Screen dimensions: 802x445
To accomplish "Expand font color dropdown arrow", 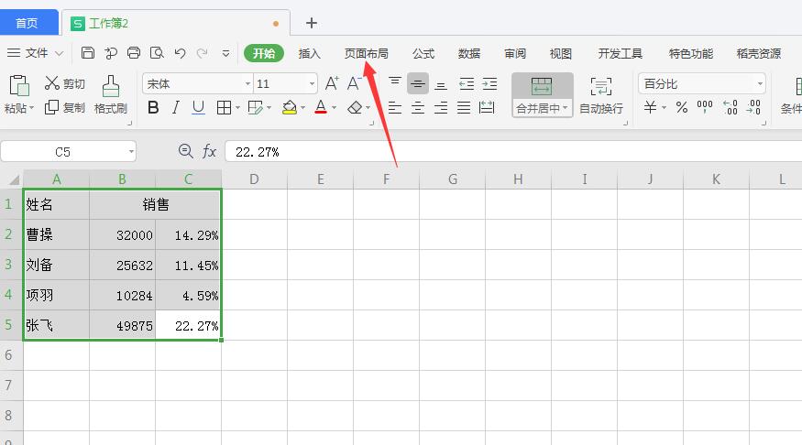I will [334, 108].
